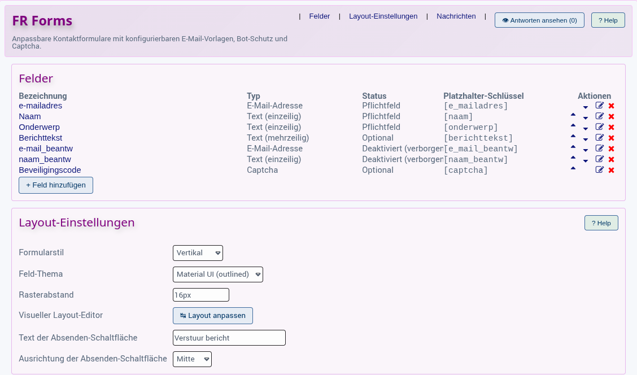Remove the Onderwerp field with red X
This screenshot has height=375, width=637.
[x=611, y=127]
